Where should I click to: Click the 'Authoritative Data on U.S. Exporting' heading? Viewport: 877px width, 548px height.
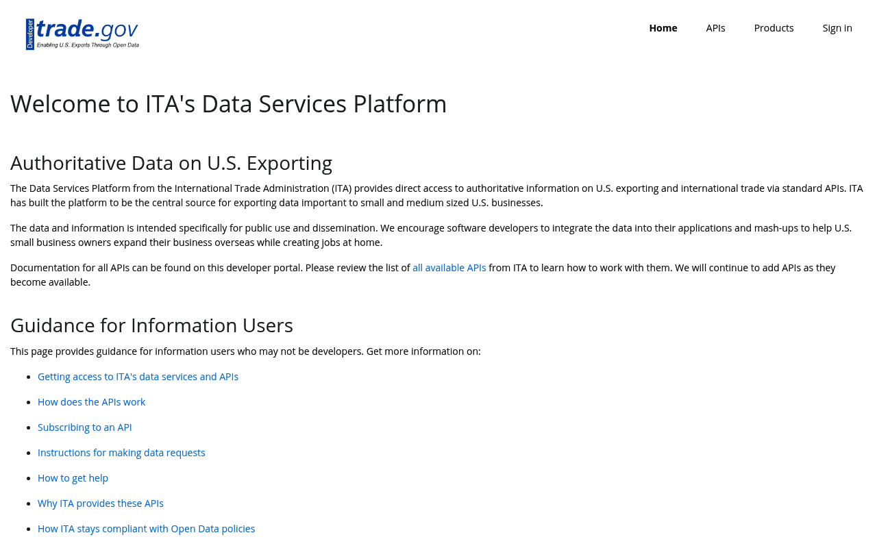pos(171,163)
